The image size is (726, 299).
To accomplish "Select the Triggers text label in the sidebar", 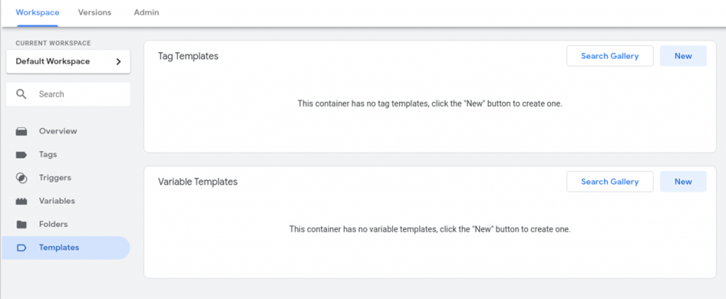I will [55, 178].
